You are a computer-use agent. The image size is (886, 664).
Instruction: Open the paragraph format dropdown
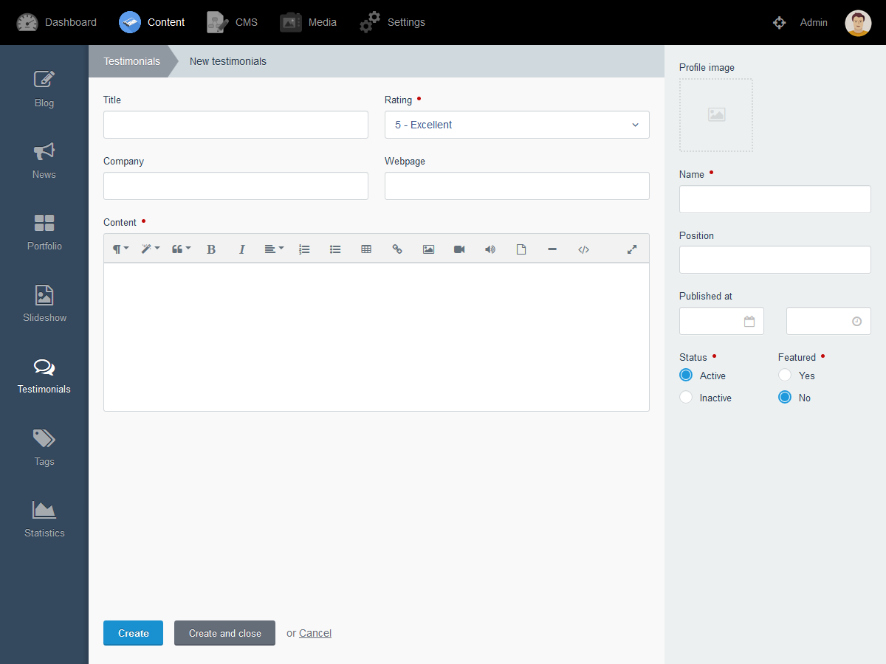(120, 249)
